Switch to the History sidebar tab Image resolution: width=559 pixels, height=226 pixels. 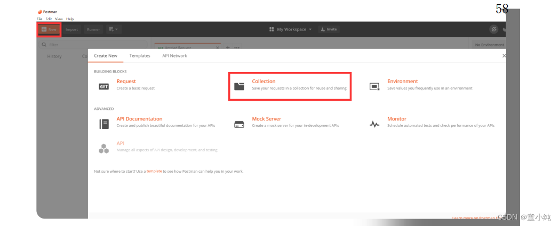[x=54, y=57]
